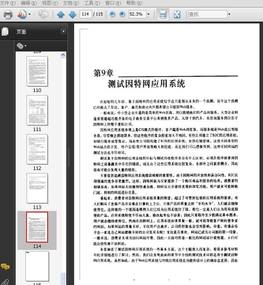Open the 编辑 (Edit) menu

[29, 3]
